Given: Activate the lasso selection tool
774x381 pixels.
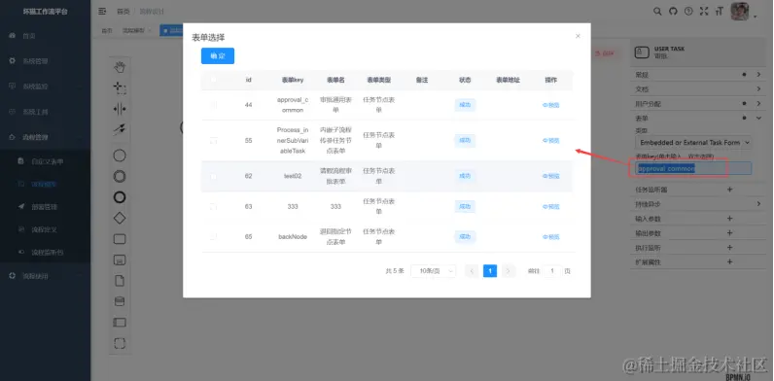Looking at the screenshot, I should [x=120, y=87].
